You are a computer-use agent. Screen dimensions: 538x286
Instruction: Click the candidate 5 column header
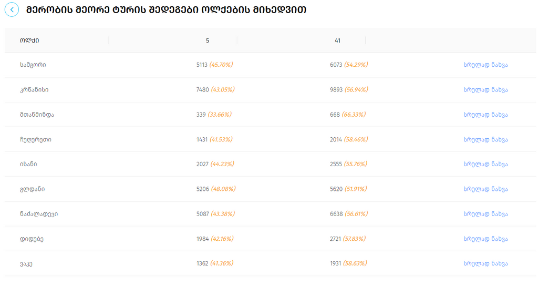pyautogui.click(x=208, y=40)
